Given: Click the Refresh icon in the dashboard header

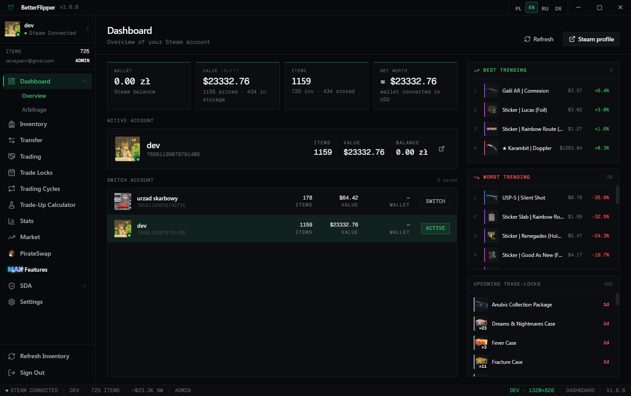Looking at the screenshot, I should (x=527, y=39).
